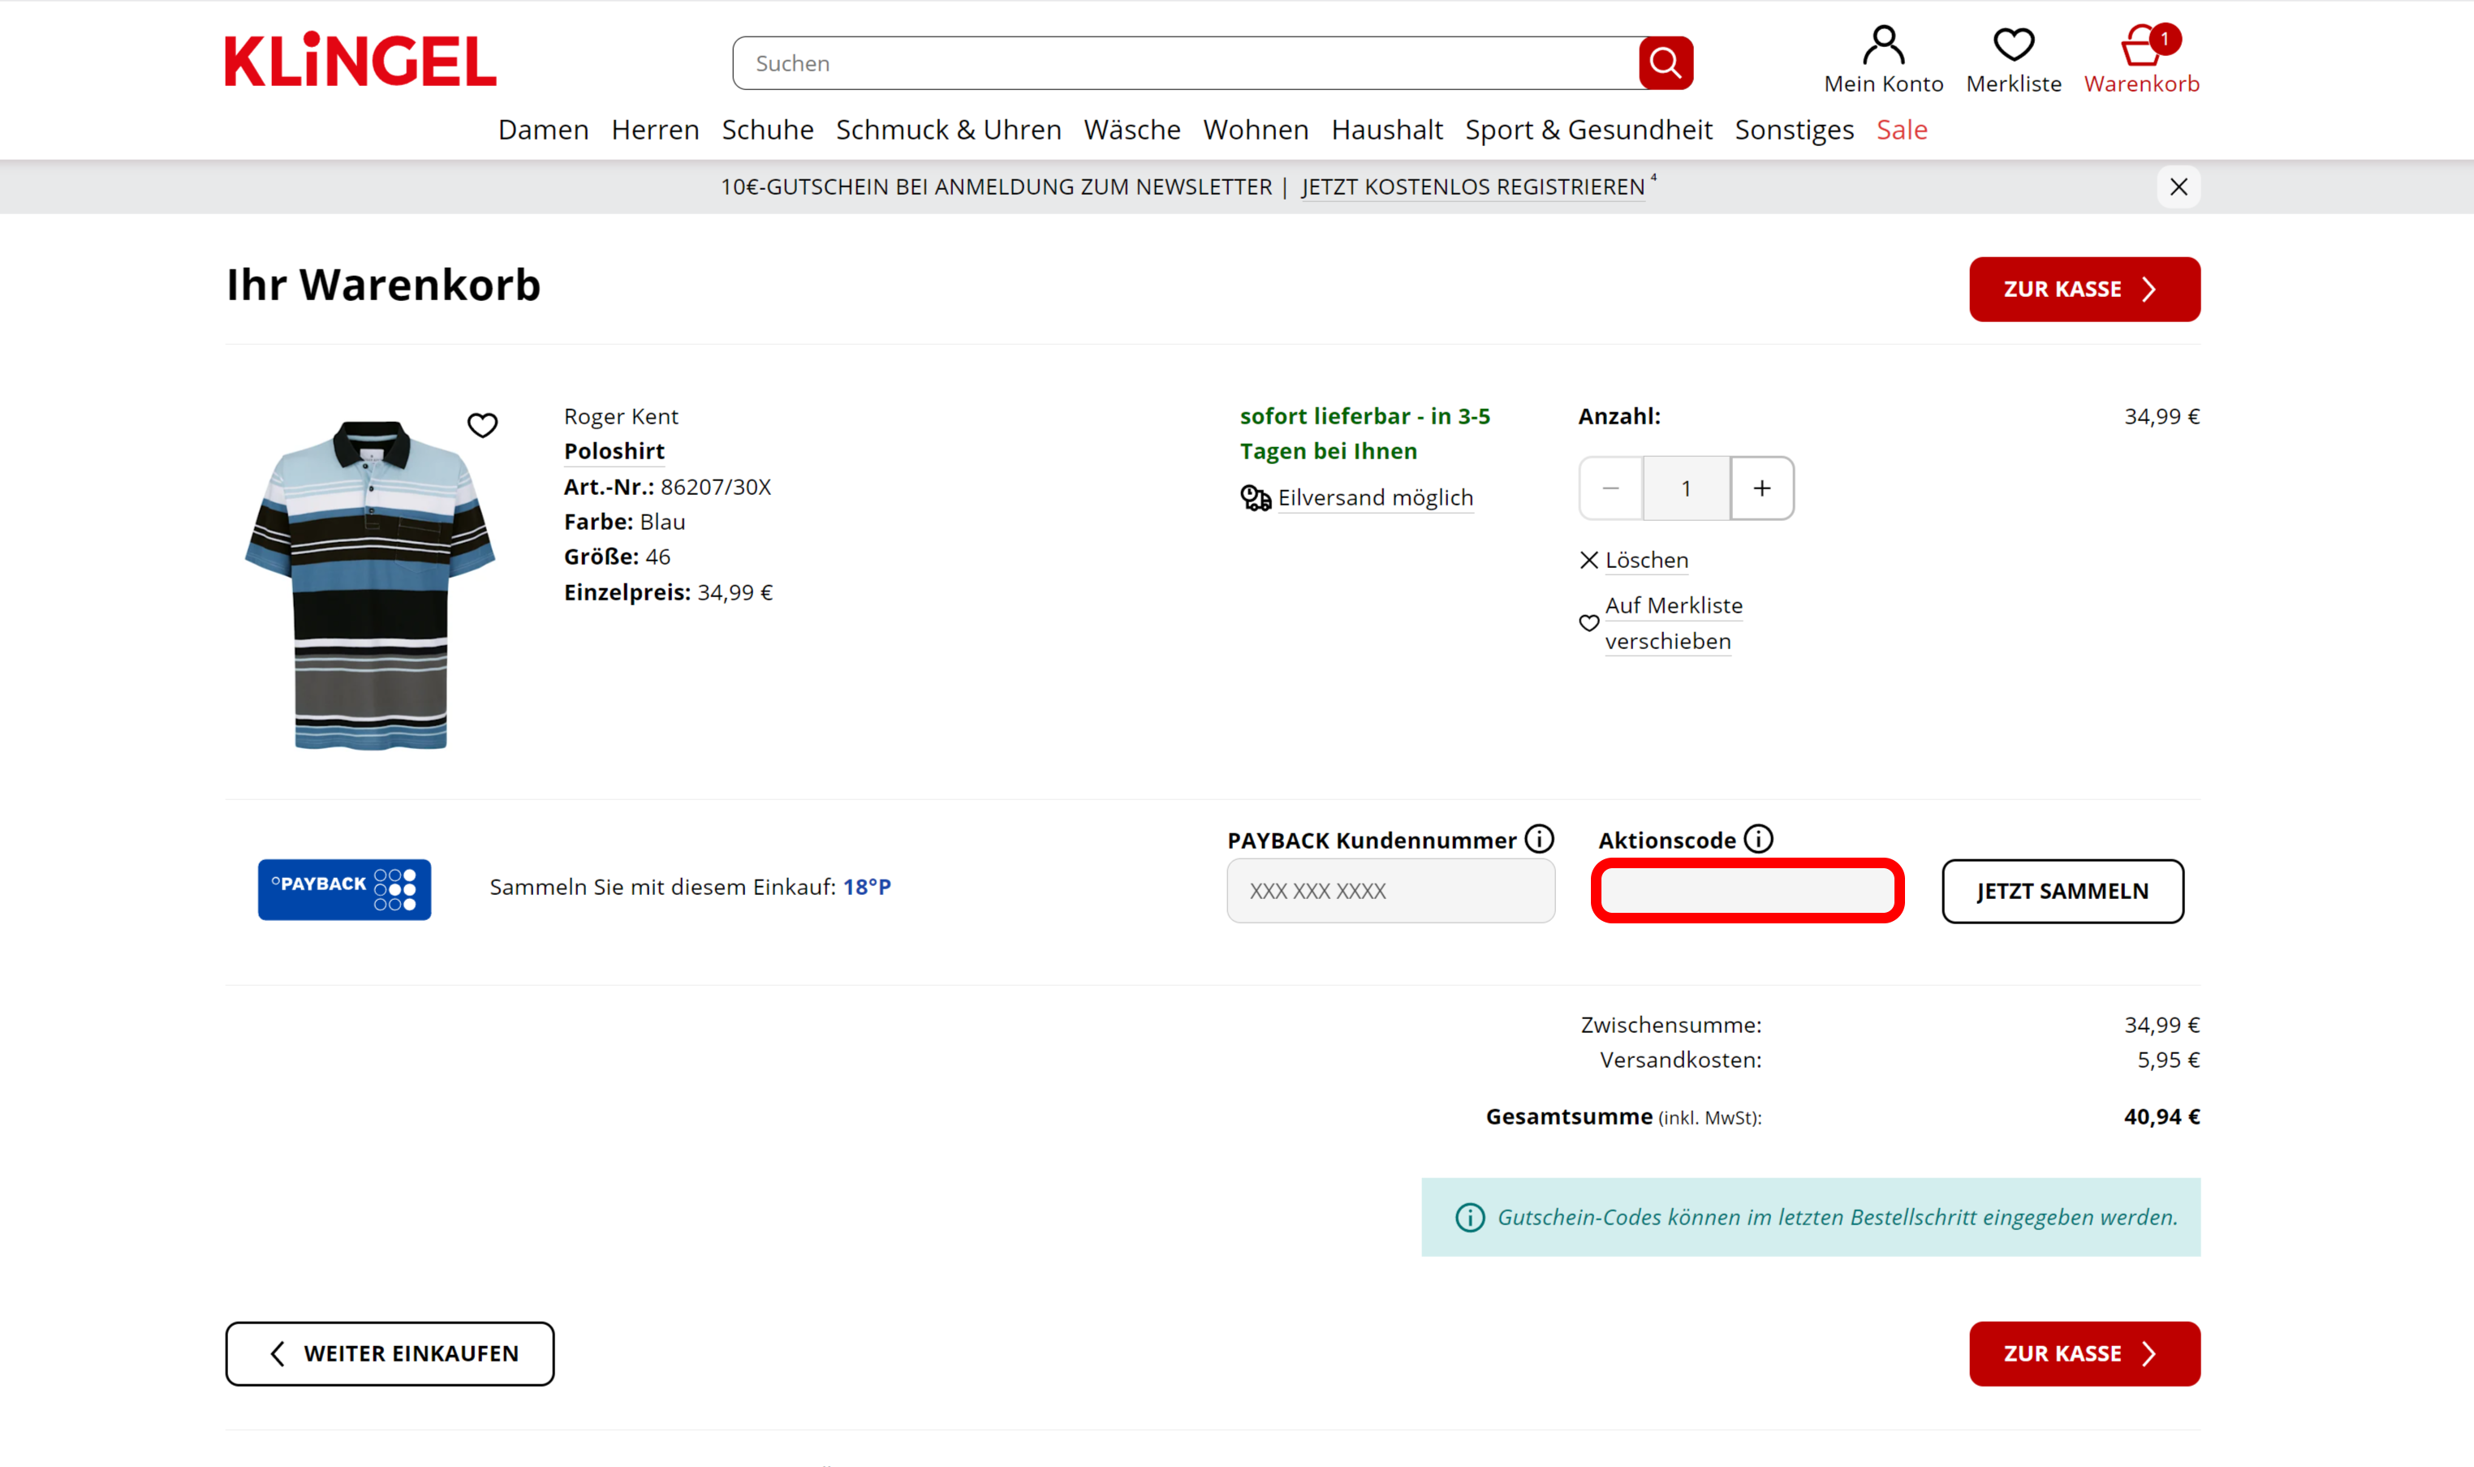Click the JETZT SAMMELN button
The image size is (2474, 1467).
(x=2062, y=891)
